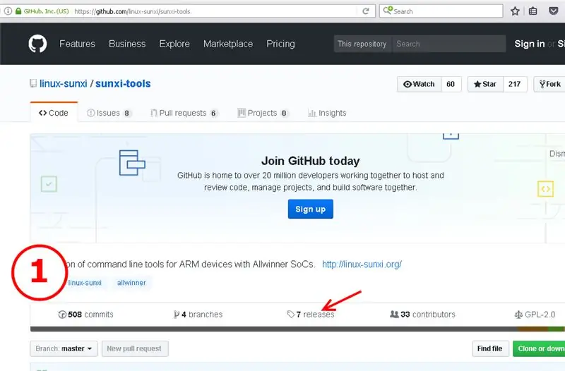Open the http://linux-sunxi.org/ link
This screenshot has height=371, width=565.
coord(362,264)
